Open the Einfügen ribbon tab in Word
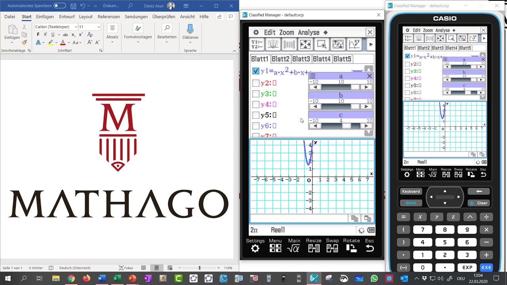 pyautogui.click(x=45, y=17)
